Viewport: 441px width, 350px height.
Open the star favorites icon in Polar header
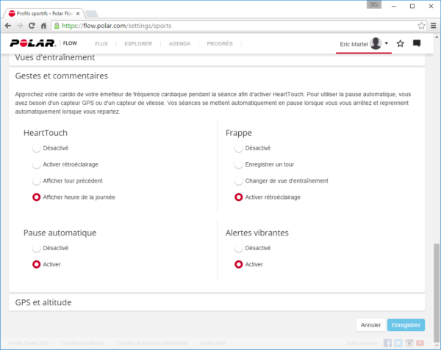tap(400, 44)
